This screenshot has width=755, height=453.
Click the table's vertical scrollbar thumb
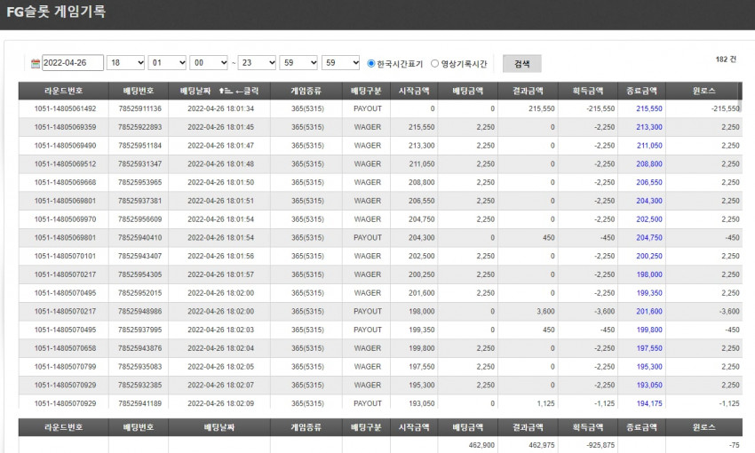(x=740, y=97)
